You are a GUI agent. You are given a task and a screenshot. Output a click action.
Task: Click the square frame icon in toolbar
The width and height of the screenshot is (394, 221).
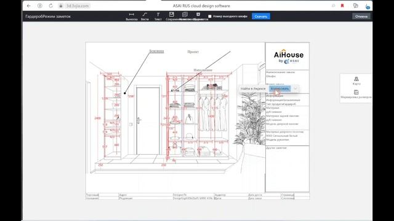198,14
